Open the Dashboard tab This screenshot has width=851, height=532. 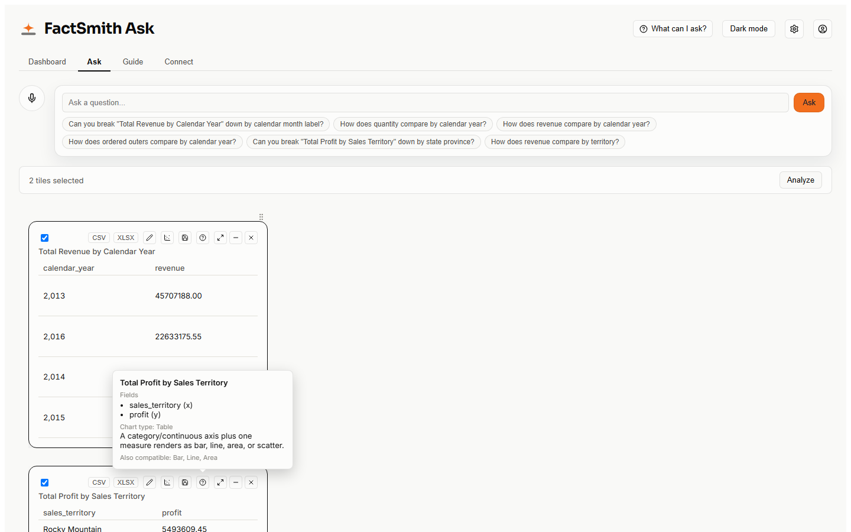[47, 61]
